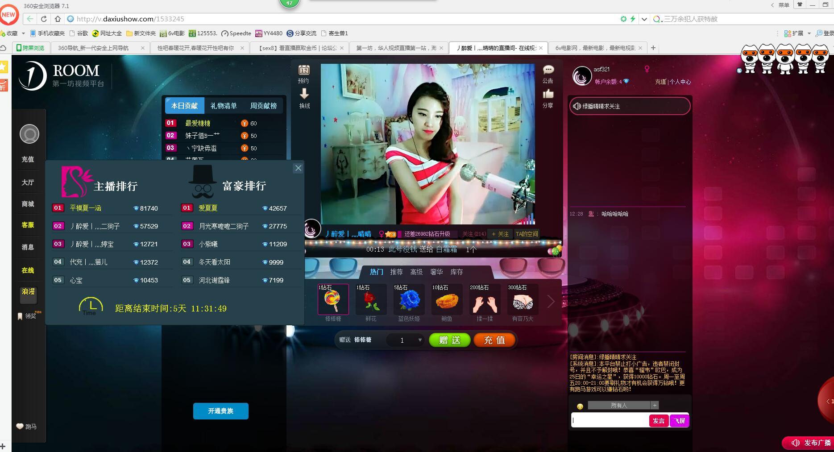
Task: Open the 所有人 chat recipient dropdown
Action: click(x=619, y=405)
